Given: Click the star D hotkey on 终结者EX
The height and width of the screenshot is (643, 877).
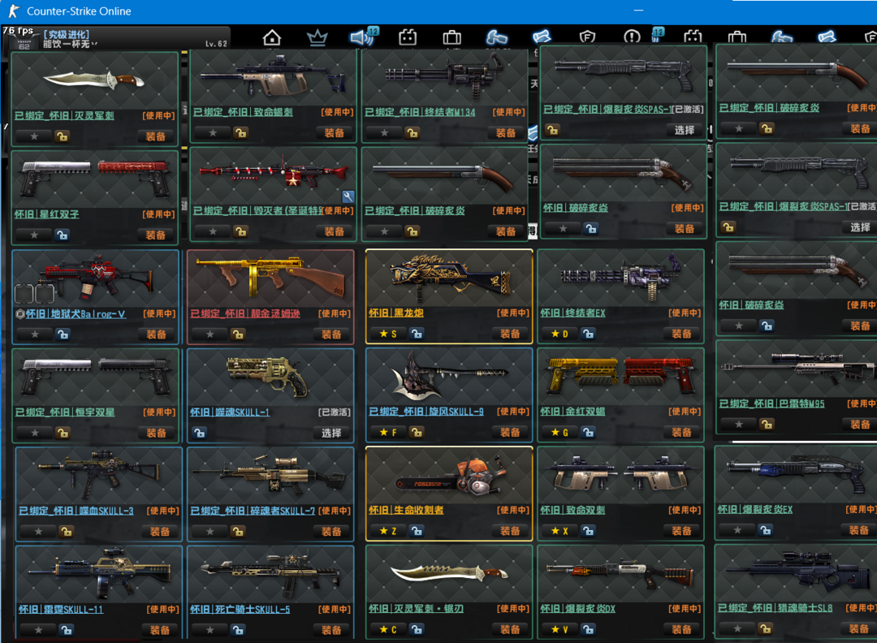Looking at the screenshot, I should point(559,334).
